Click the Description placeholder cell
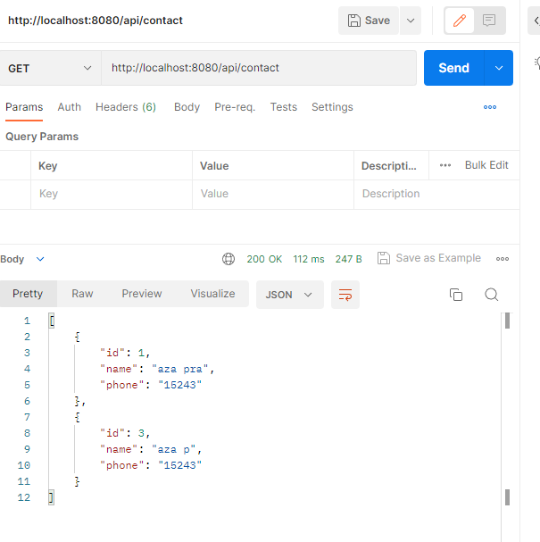The height and width of the screenshot is (542, 540). (x=436, y=194)
